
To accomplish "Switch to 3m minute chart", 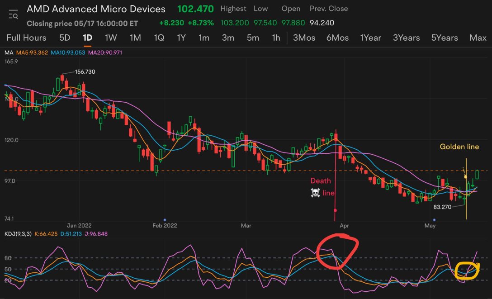I will 228,38.
